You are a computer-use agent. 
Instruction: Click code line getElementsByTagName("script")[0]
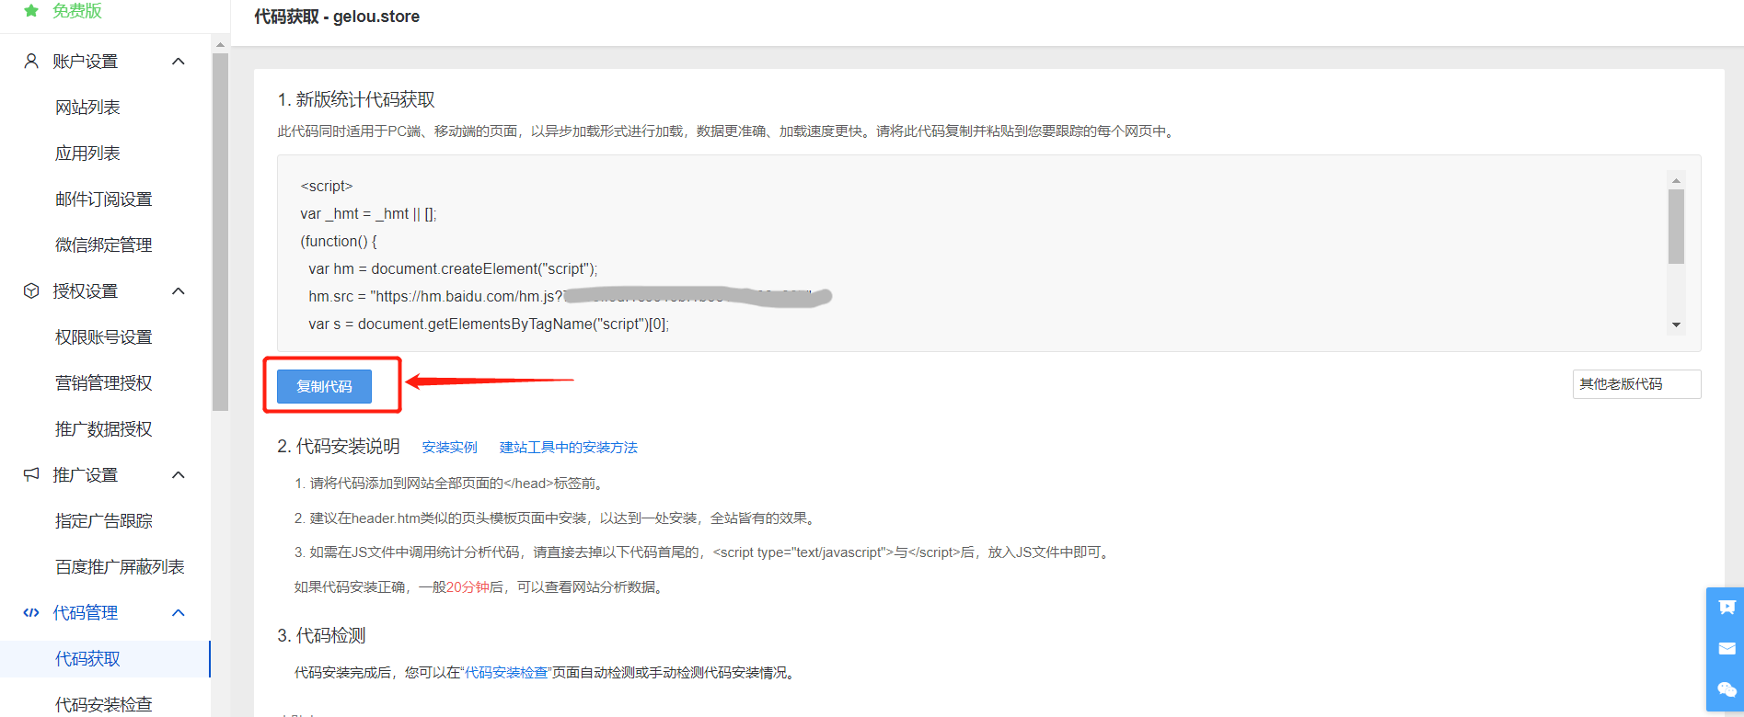click(x=489, y=324)
